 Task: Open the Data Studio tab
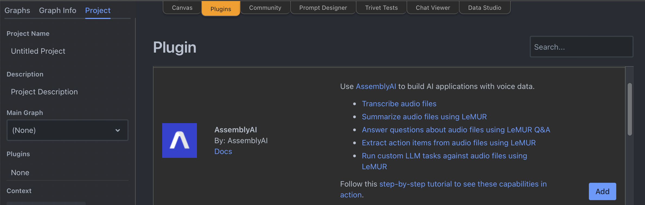(484, 8)
